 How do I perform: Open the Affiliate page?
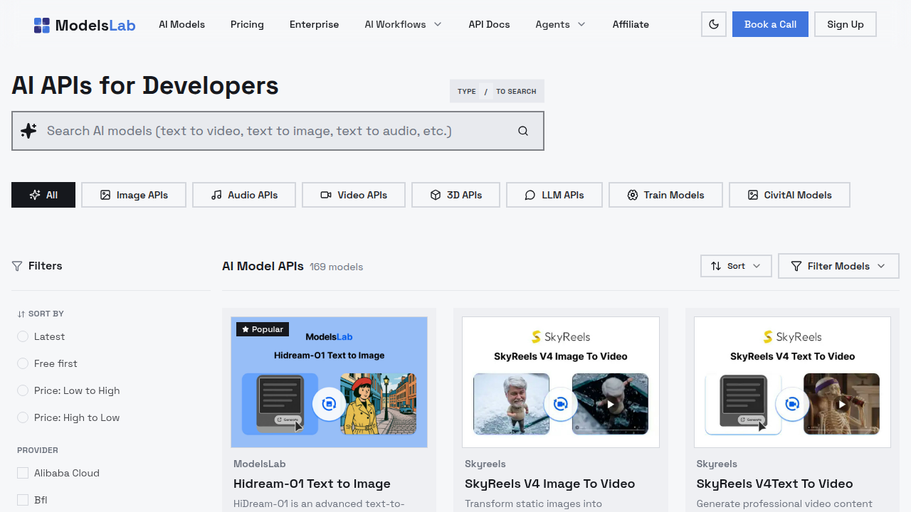tap(631, 24)
